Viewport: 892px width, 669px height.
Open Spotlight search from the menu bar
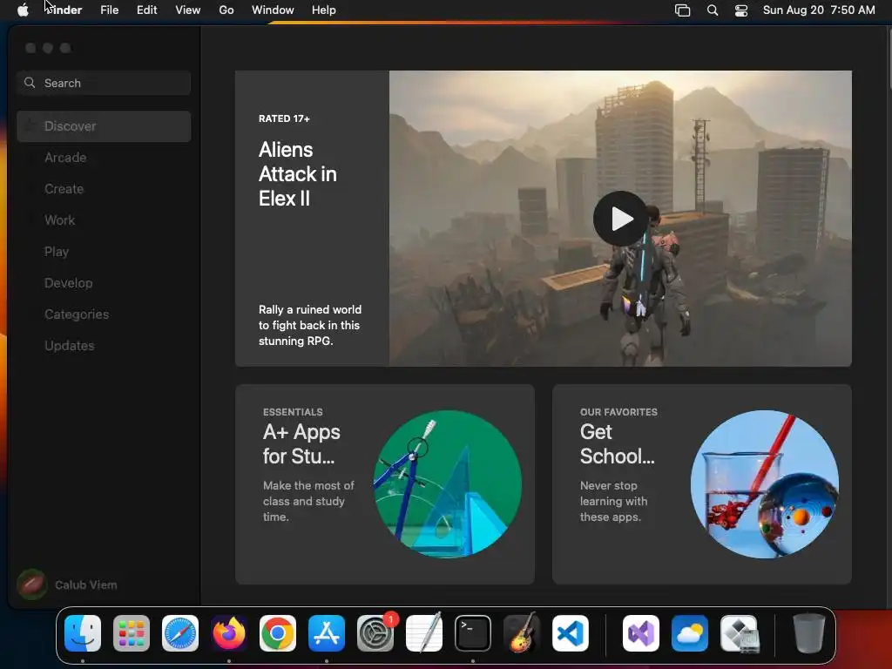(x=713, y=10)
